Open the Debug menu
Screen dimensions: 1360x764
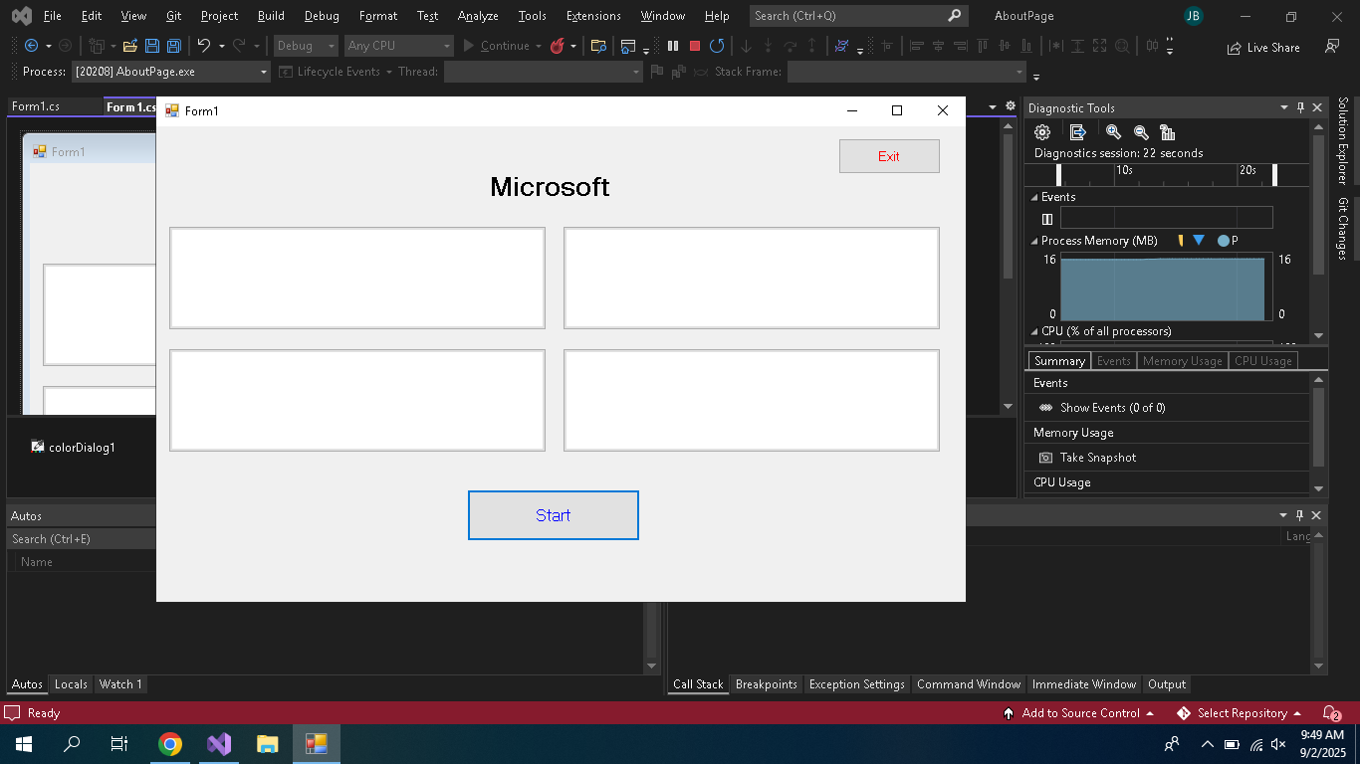pos(321,16)
